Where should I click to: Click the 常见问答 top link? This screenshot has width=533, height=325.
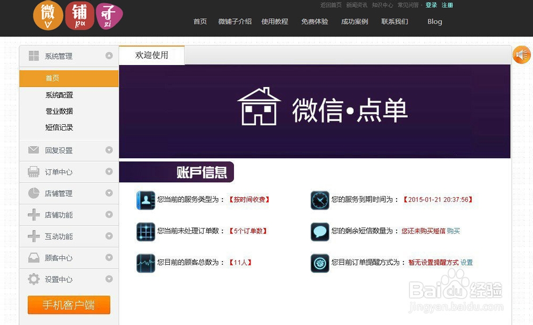[x=408, y=5]
